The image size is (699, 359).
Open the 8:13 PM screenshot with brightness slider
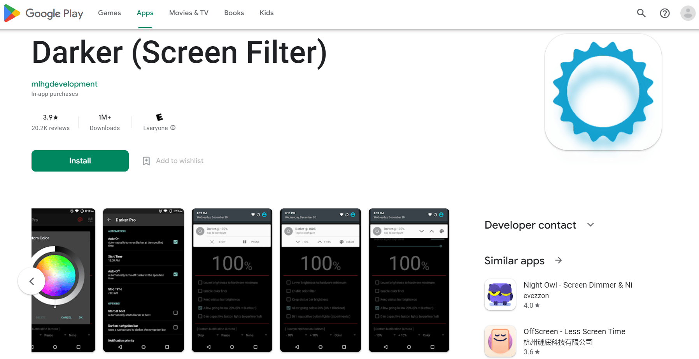pyautogui.click(x=409, y=280)
